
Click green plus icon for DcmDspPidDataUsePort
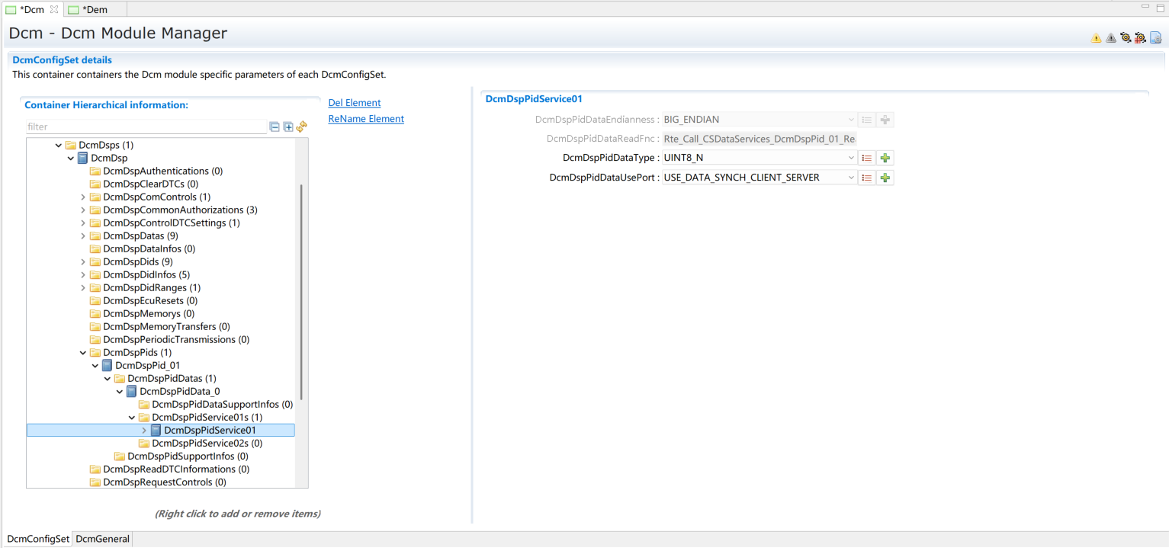885,178
